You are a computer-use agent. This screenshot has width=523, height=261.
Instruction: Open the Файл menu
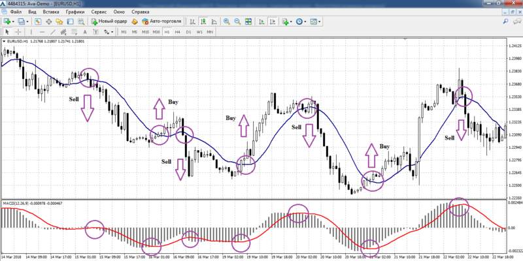click(x=16, y=12)
